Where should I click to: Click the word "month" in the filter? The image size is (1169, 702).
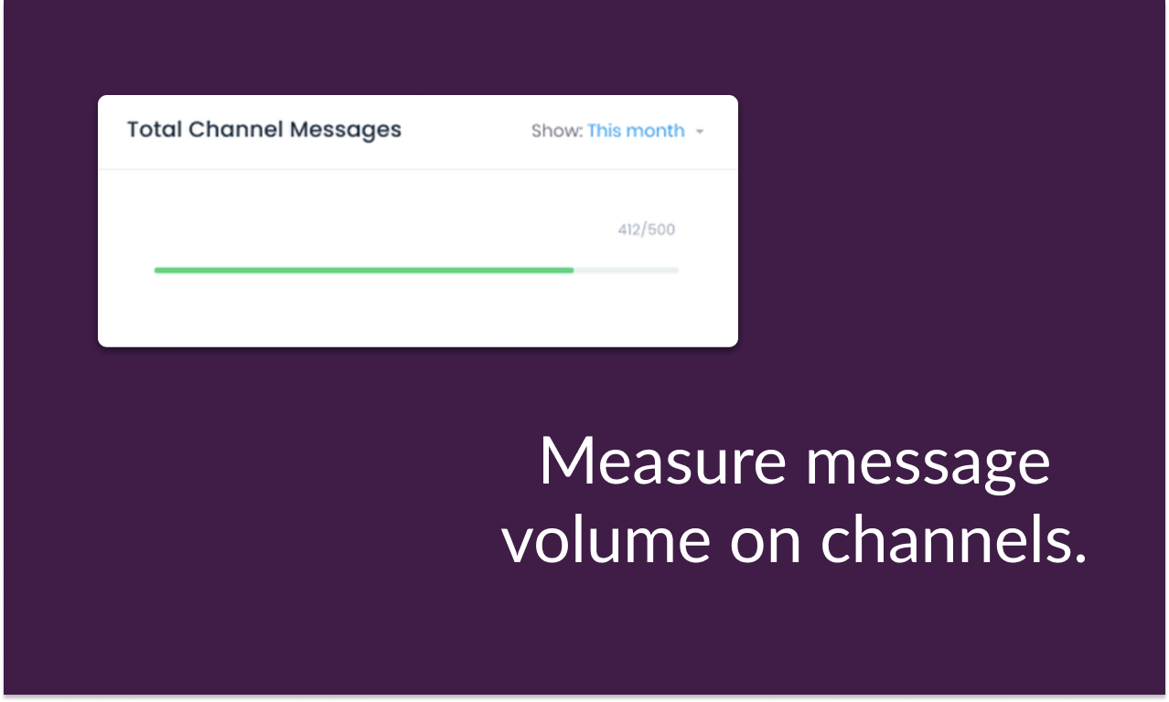click(x=655, y=131)
